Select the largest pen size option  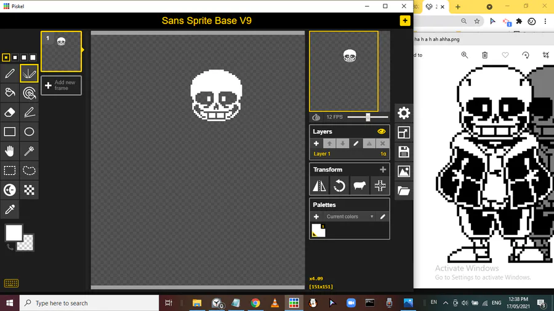pyautogui.click(x=33, y=58)
